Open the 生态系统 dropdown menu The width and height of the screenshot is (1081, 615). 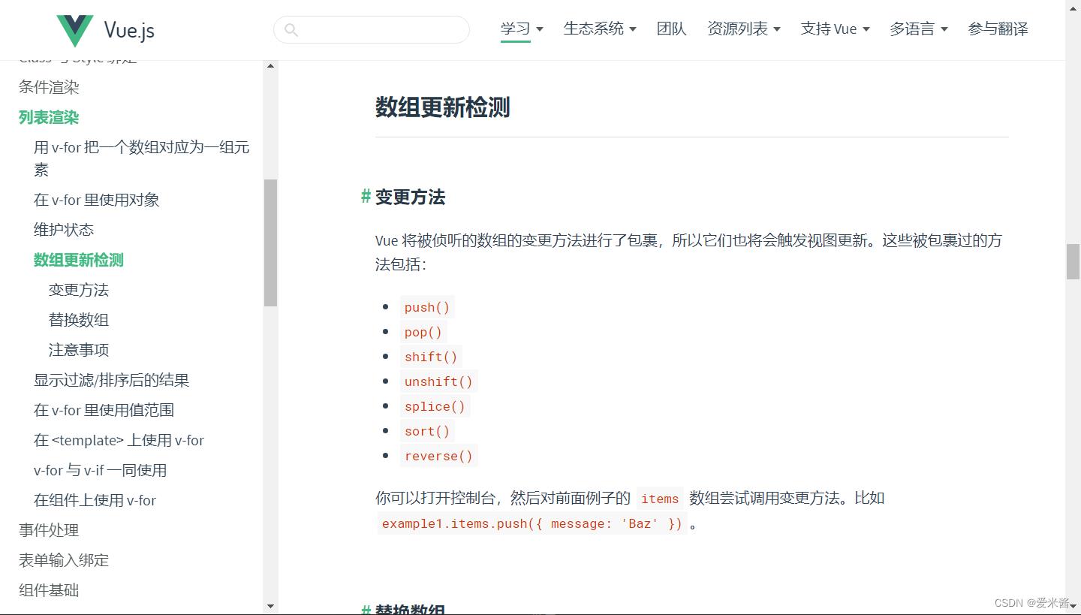(600, 29)
